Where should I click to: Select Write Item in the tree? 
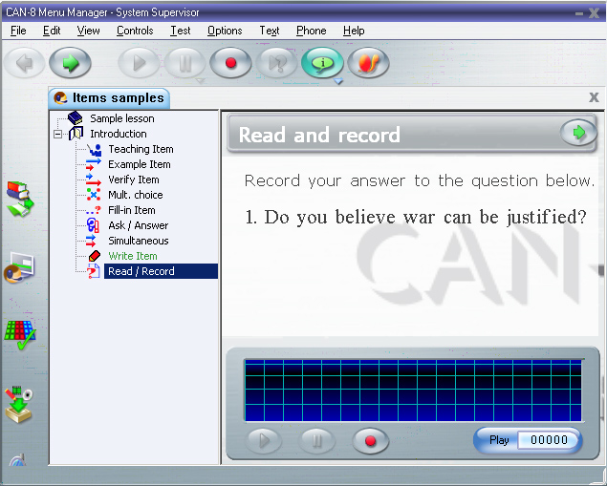click(133, 256)
